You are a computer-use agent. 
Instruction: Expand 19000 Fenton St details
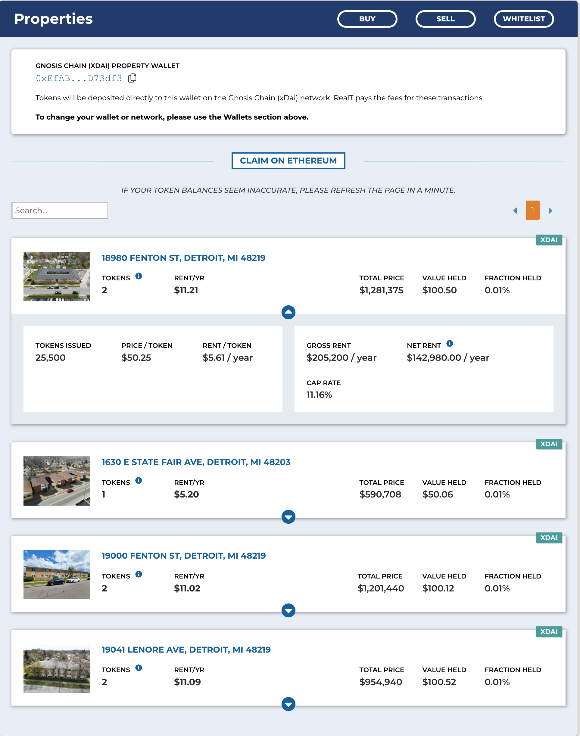point(288,610)
